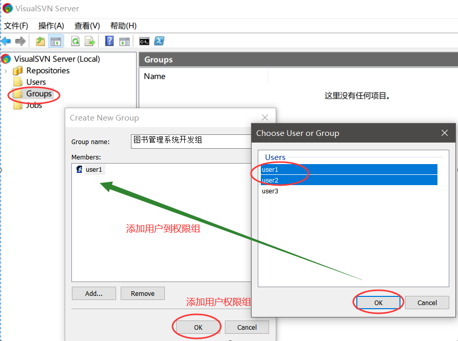
Task: Close the Create New Group dialog
Action: pos(265,117)
